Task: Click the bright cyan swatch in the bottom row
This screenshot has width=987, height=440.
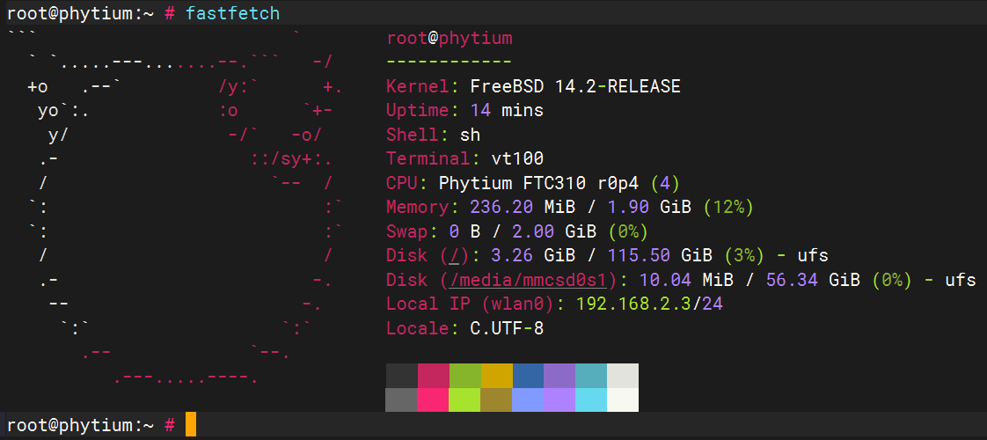Action: point(591,400)
